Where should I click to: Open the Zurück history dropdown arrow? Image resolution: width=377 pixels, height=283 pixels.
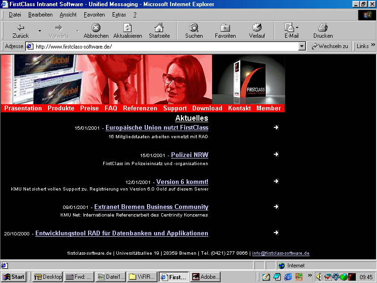tap(40, 31)
